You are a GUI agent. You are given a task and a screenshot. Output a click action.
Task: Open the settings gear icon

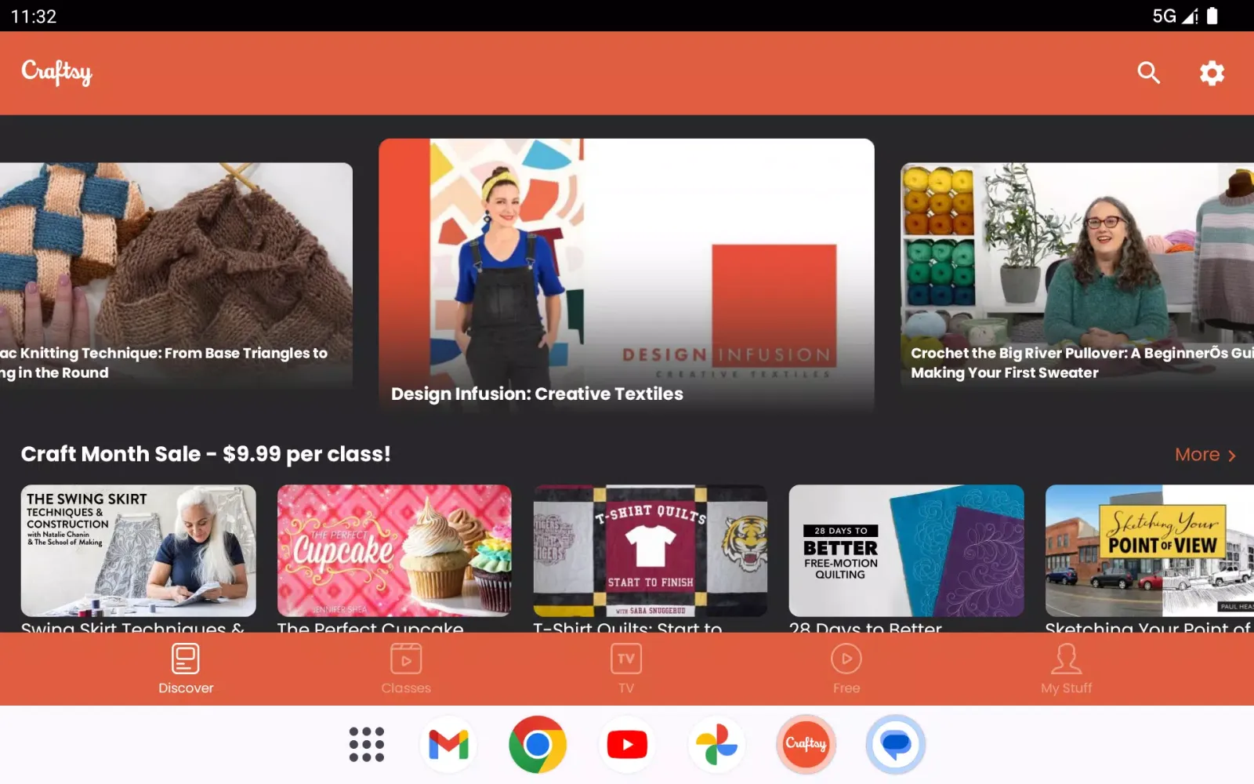click(x=1212, y=73)
